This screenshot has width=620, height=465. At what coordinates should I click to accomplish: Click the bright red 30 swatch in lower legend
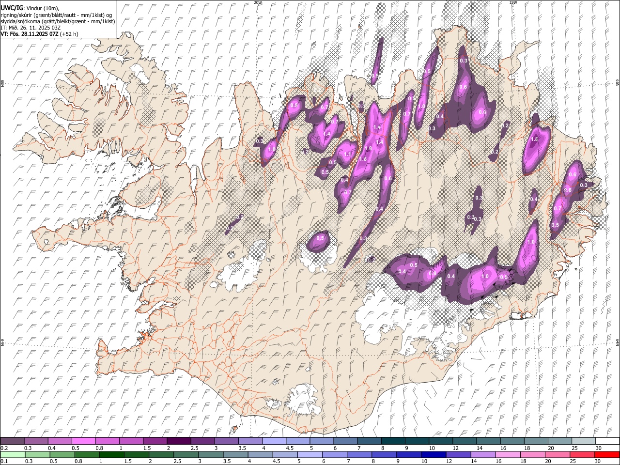click(x=606, y=455)
